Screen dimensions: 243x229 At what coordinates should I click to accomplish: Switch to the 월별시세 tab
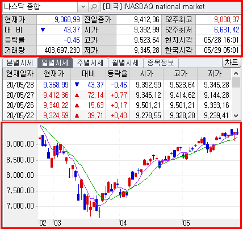pos(125,63)
